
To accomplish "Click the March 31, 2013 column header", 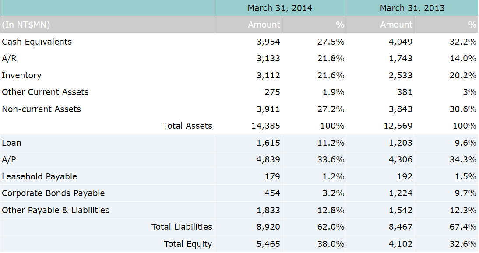I will pos(412,8).
